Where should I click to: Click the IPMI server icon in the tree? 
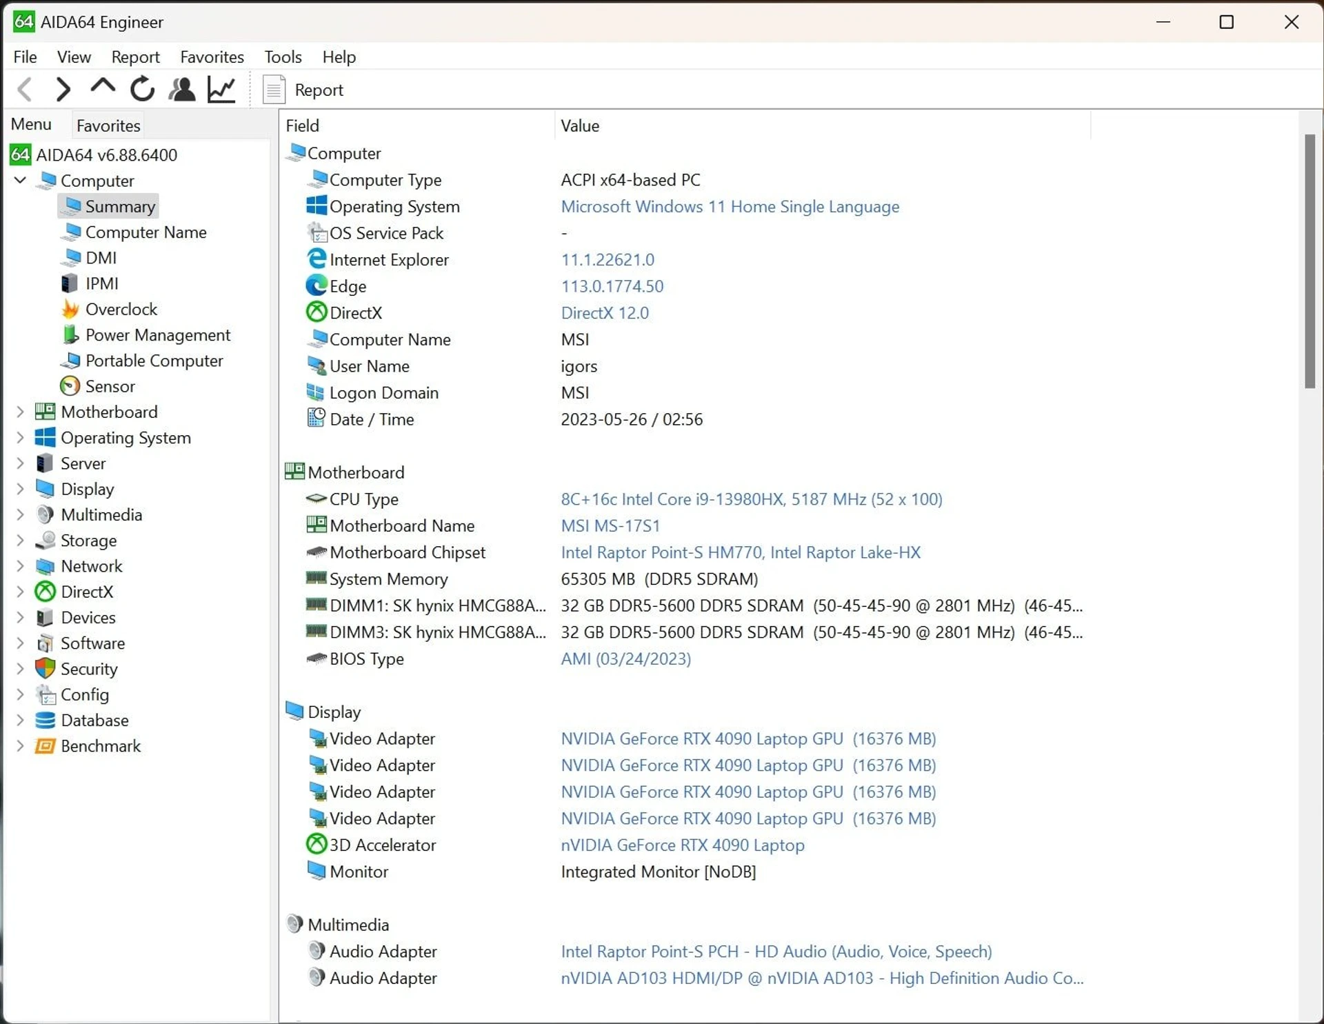point(70,283)
